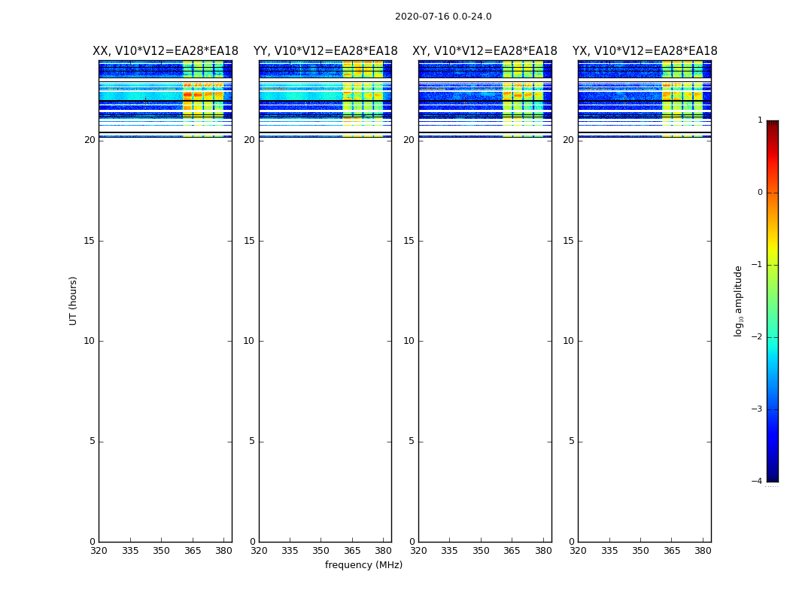Viewport: 790px width, 602px height.
Task: Click the 5-hour tick label of XY plot
Action: point(411,441)
